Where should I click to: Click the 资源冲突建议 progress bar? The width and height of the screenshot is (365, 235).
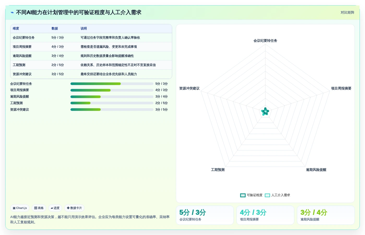click(x=112, y=110)
